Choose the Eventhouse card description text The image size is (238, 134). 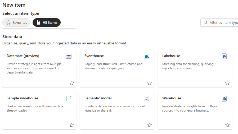coord(113,66)
